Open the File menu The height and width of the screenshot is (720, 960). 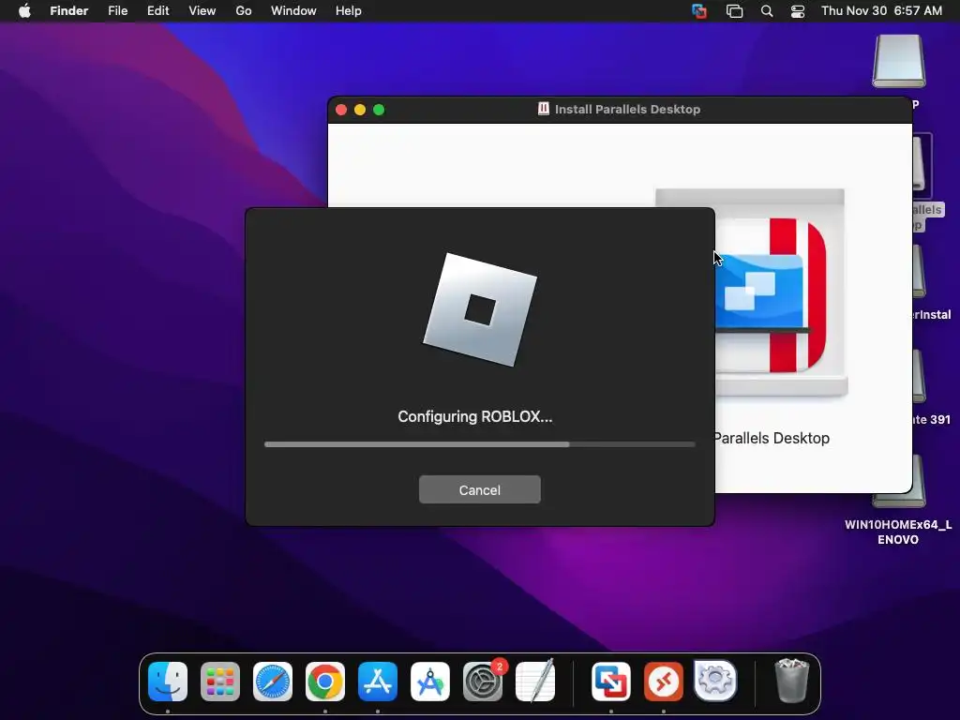click(x=117, y=10)
